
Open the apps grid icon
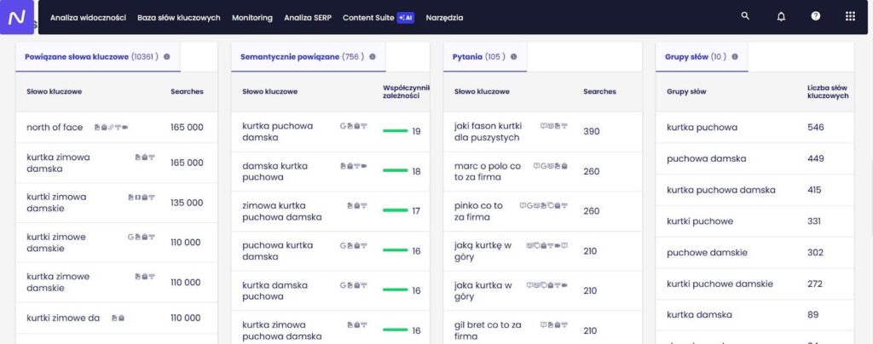(850, 16)
